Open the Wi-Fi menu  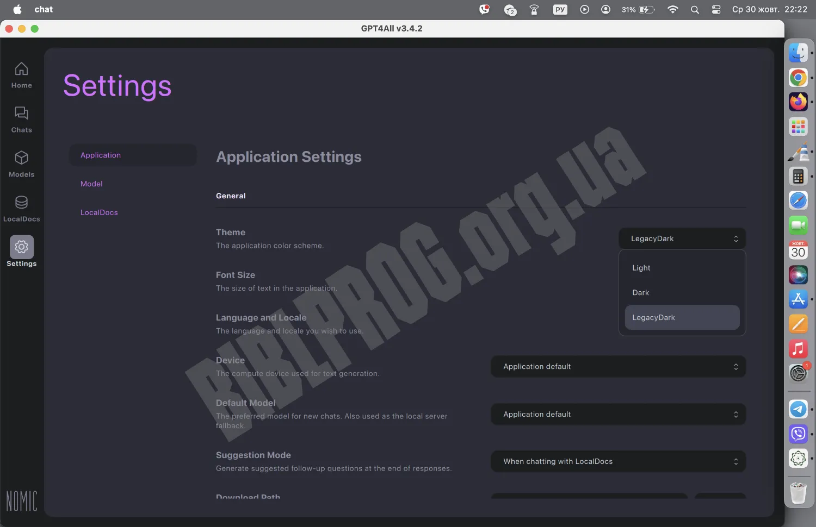(673, 9)
